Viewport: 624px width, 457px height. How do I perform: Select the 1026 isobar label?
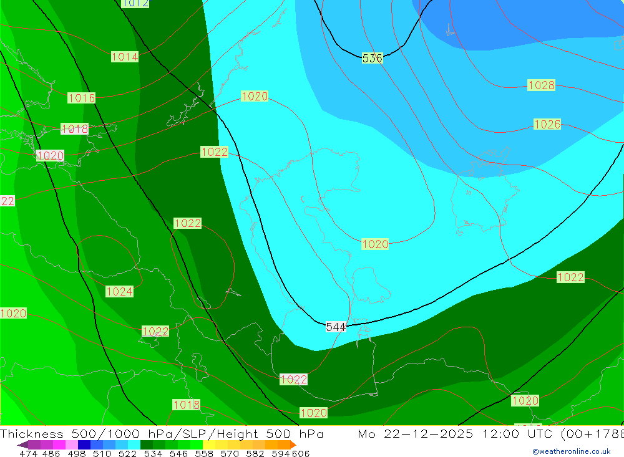(547, 125)
